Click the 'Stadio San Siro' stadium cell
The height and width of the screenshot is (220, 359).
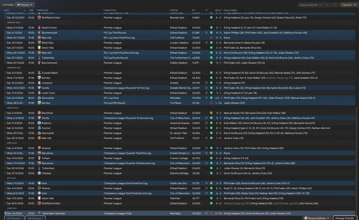[179, 183]
